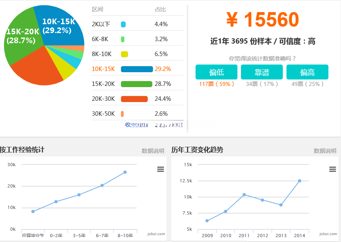Click the 2011 data point on trend chart
Viewport: 341px width, 242px height.
[x=244, y=195]
